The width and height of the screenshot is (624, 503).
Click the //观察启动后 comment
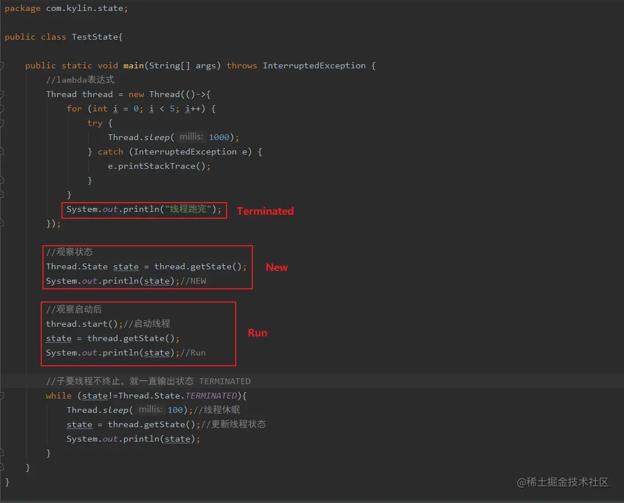pos(74,309)
